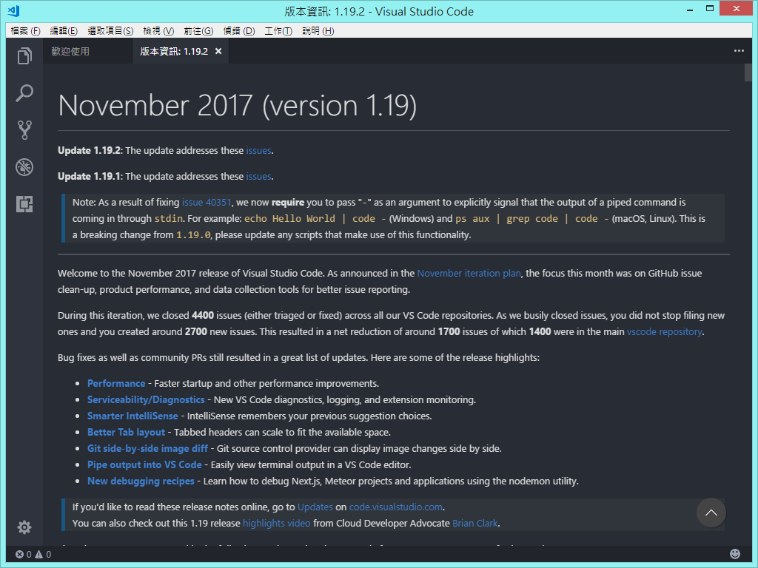Open the 前往(G) menu
The height and width of the screenshot is (568, 758).
pos(198,31)
